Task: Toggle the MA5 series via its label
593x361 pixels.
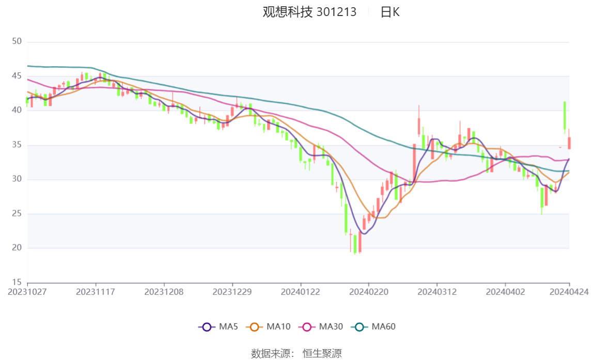Action: coord(228,326)
